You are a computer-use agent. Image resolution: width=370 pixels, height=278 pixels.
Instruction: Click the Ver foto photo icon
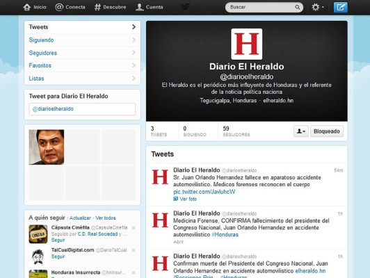175,199
